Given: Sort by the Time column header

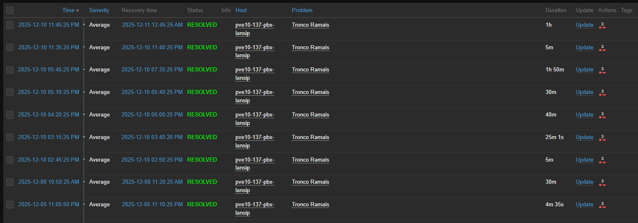Looking at the screenshot, I should [68, 10].
